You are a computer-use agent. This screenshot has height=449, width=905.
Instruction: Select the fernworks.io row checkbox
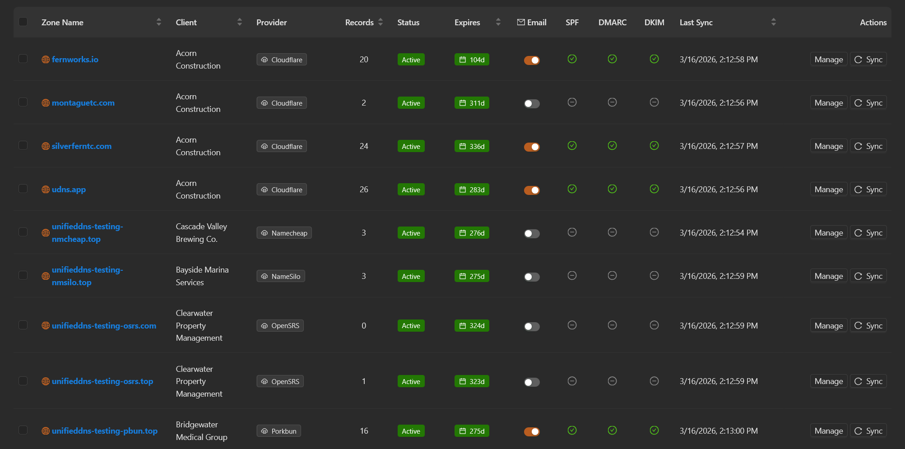point(23,59)
